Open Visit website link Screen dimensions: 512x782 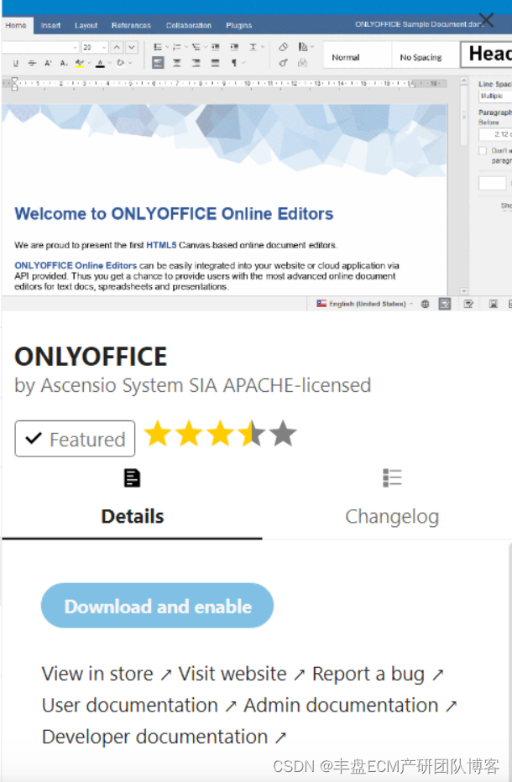(242, 675)
